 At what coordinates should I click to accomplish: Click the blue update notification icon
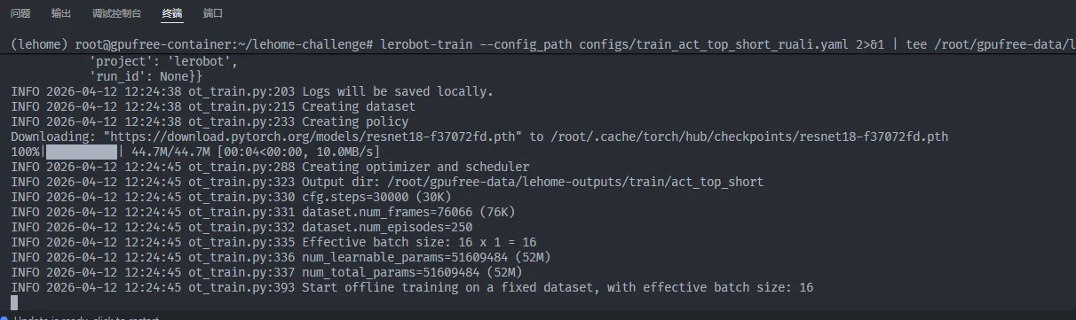tap(4, 316)
